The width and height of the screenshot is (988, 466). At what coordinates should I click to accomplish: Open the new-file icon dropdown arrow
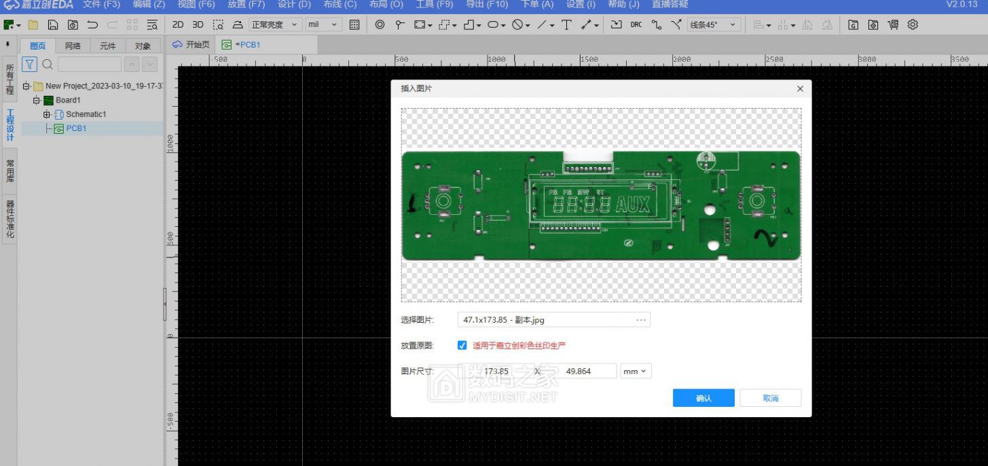[x=19, y=25]
